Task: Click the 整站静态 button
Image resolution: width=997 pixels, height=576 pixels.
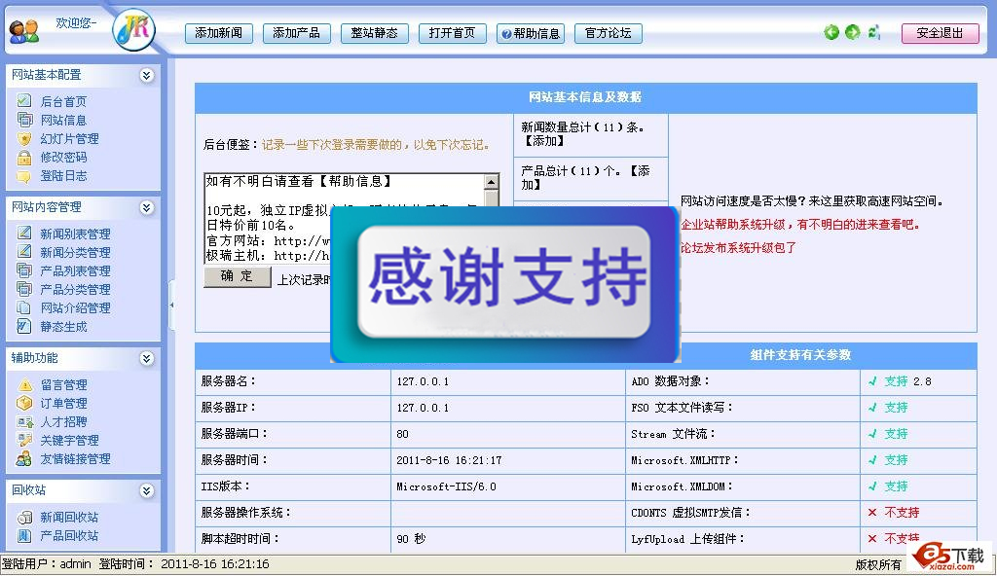Action: point(375,33)
